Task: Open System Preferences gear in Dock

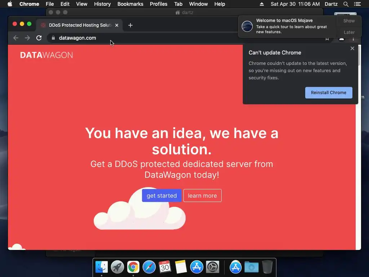Action: pos(213,267)
